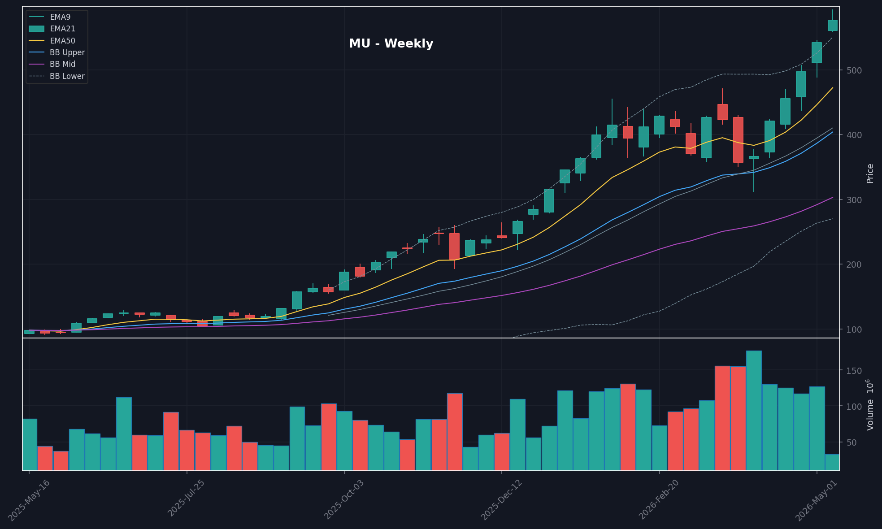Click the 300 price axis tick label
The height and width of the screenshot is (529, 882).
(x=854, y=200)
